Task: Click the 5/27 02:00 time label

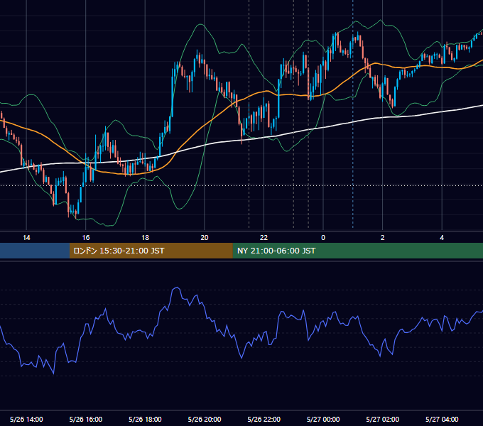Action: [x=383, y=419]
